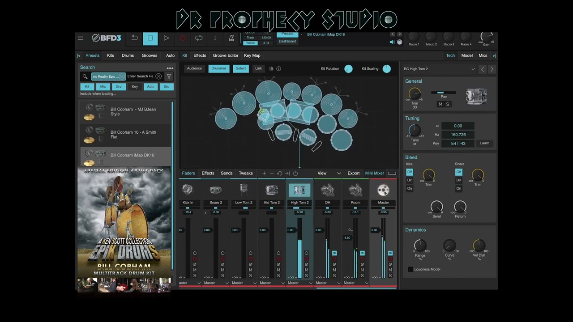Click the mixer Export button
Viewport: 573px width, 322px height.
pos(354,173)
